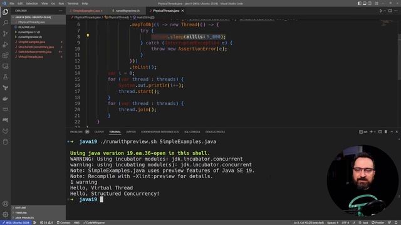Image resolution: width=401 pixels, height=225 pixels.
Task: Open the Search view icon
Action: point(6,22)
